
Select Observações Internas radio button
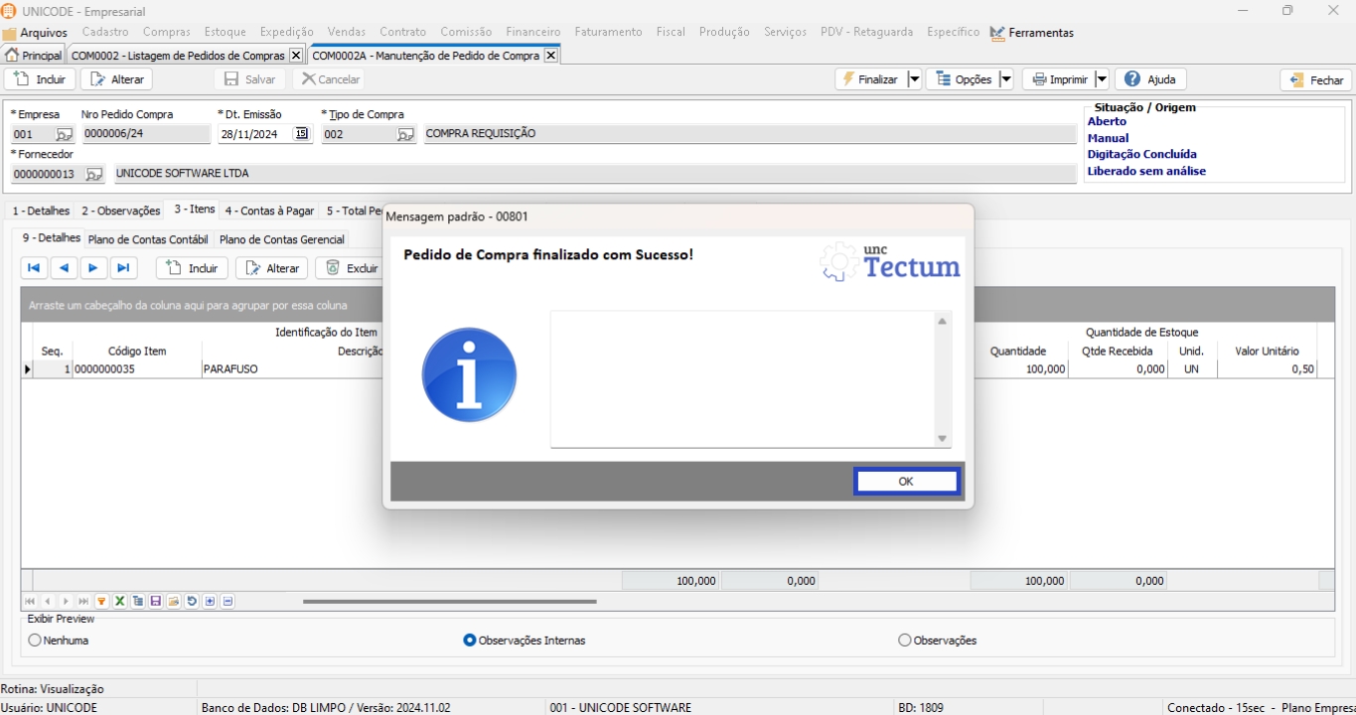pos(470,641)
